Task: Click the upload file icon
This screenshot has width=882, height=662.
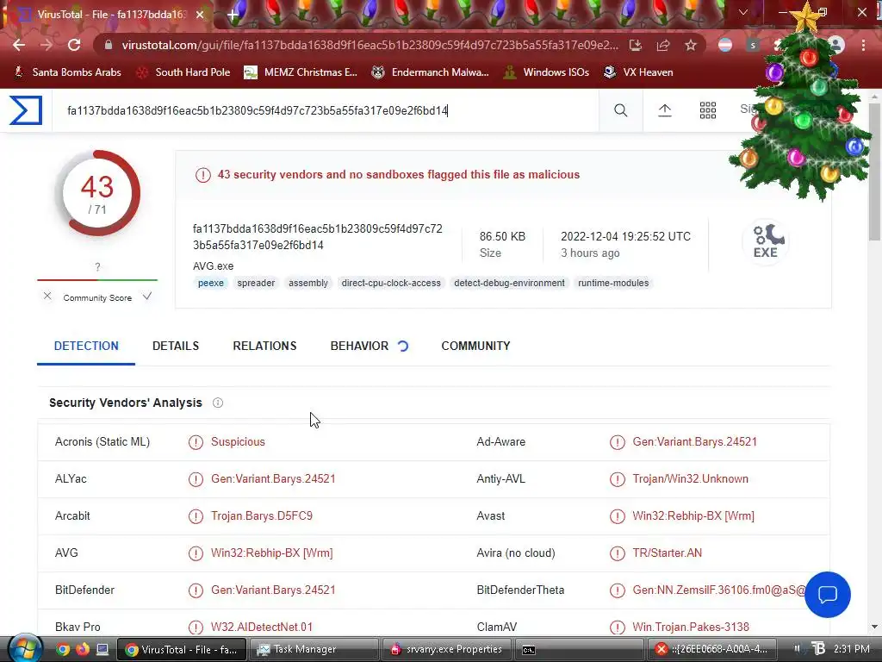Action: click(x=664, y=110)
